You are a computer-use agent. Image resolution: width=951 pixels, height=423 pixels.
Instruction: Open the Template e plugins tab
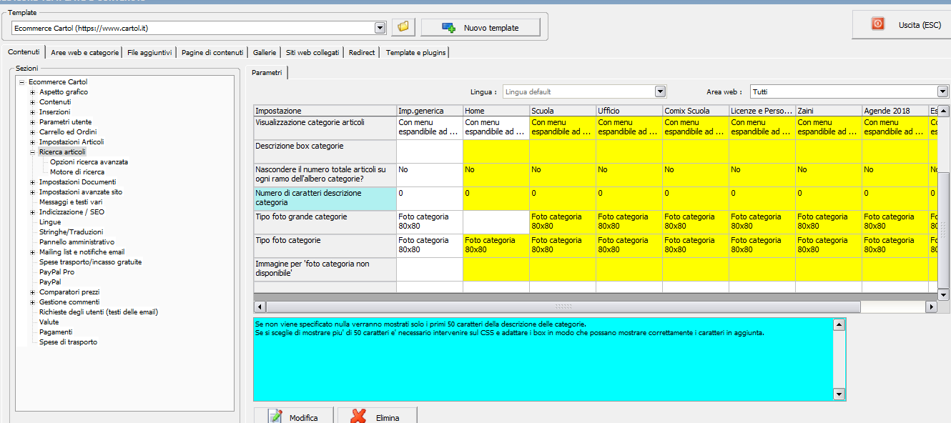click(415, 53)
